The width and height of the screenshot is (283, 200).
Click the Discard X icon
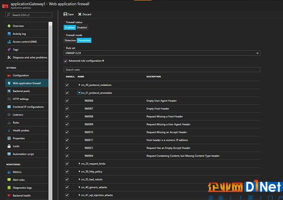(x=80, y=14)
